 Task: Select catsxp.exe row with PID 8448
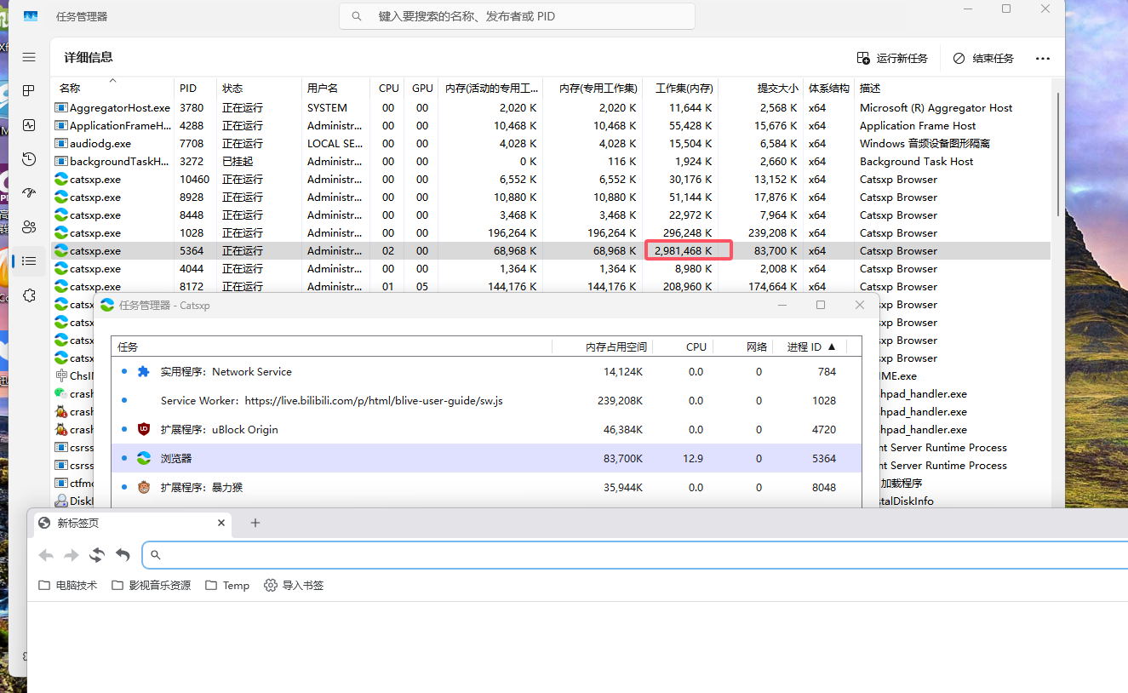point(552,215)
